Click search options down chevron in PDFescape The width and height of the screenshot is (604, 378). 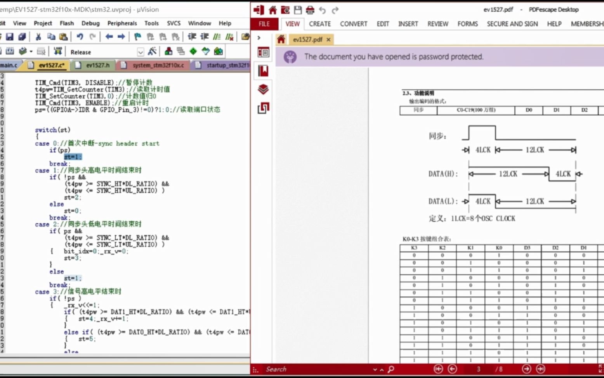375,369
